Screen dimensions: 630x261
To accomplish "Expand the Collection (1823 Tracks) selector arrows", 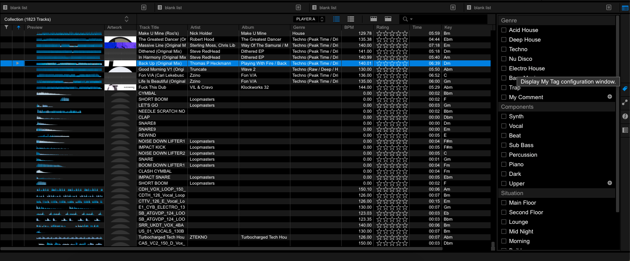I will [127, 19].
